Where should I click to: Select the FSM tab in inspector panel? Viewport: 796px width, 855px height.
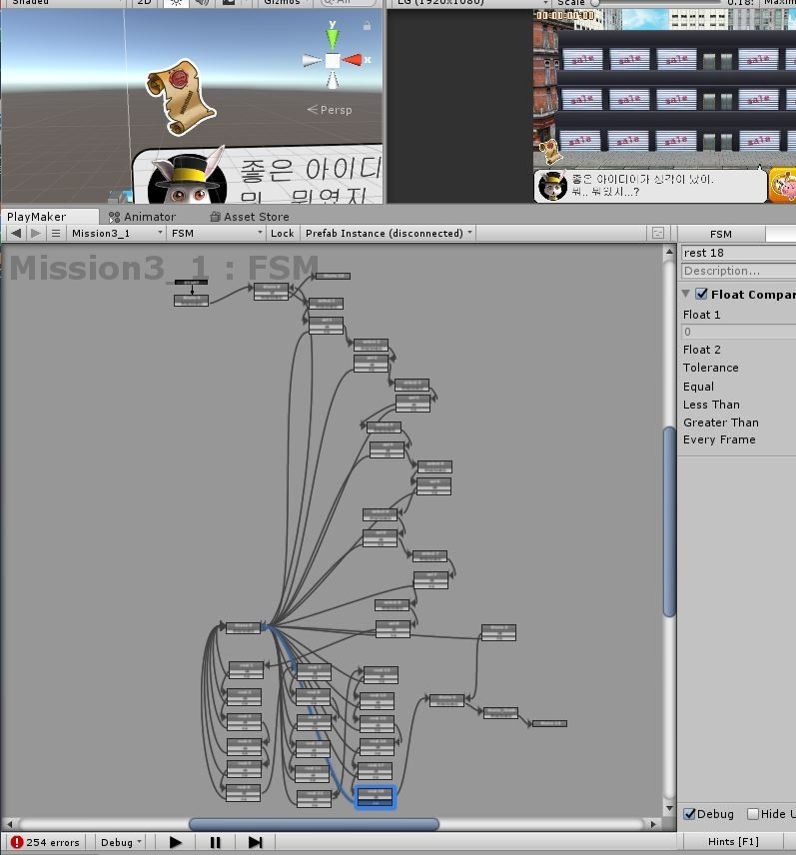721,234
